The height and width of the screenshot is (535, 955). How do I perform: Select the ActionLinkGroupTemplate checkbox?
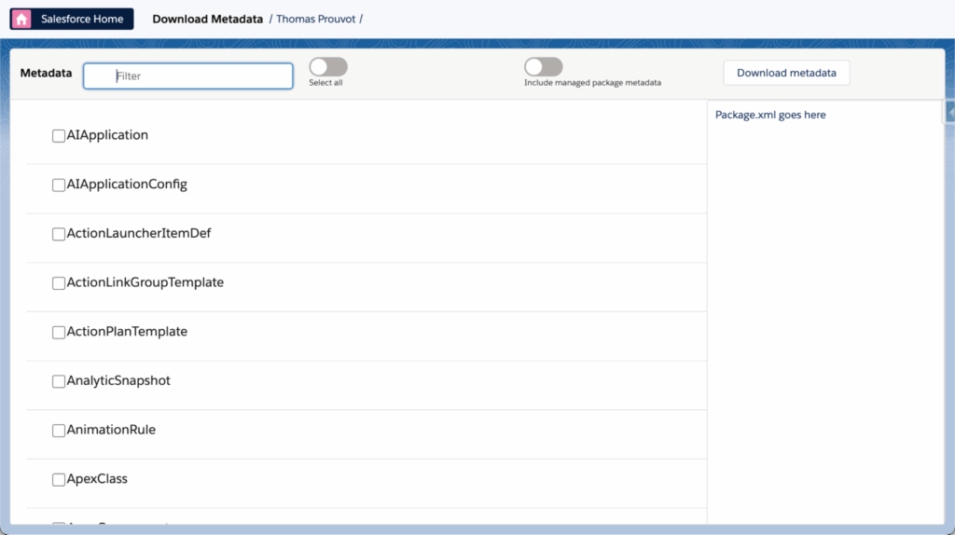pos(59,283)
